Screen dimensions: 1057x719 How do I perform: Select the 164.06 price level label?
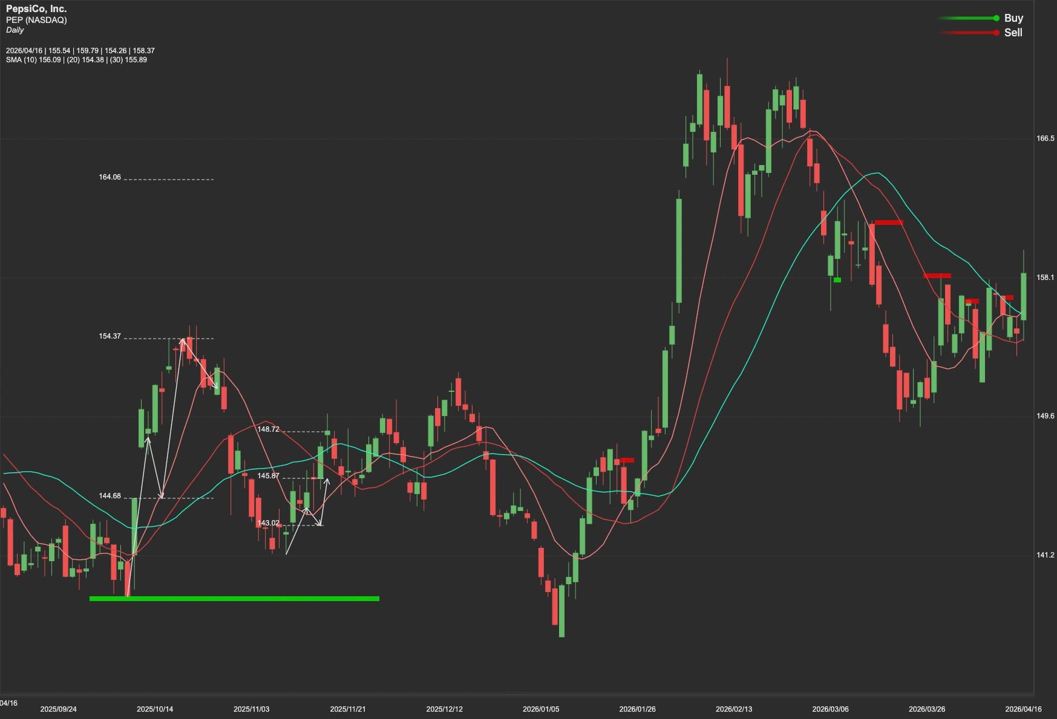(x=110, y=178)
